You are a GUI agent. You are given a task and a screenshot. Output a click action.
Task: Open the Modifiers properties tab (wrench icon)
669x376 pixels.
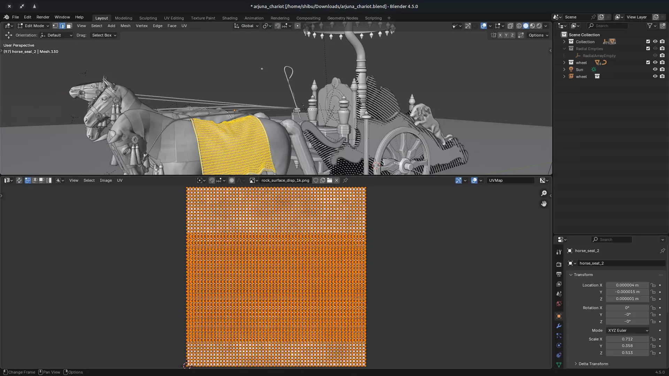coord(559,326)
